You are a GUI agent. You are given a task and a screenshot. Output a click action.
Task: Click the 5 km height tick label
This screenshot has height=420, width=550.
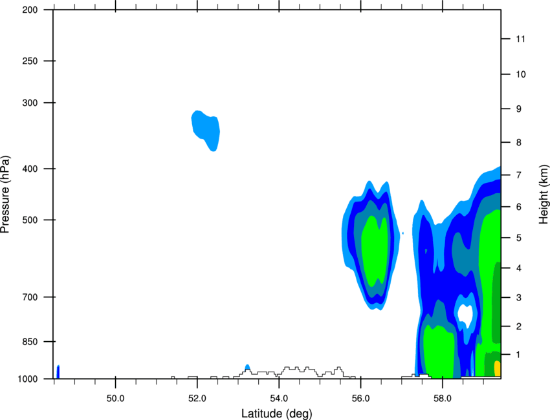pos(519,238)
